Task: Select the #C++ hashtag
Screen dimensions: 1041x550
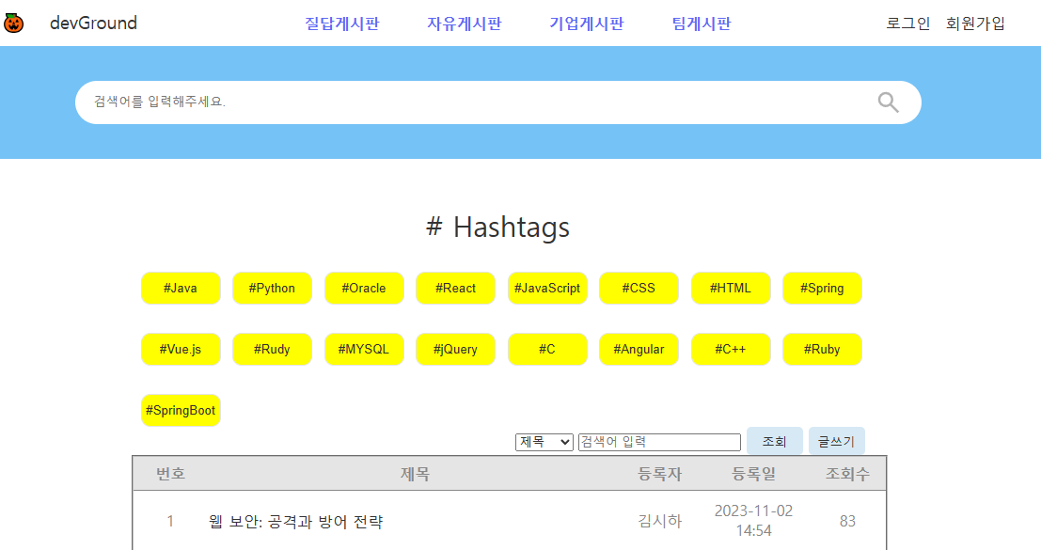Action: click(731, 349)
